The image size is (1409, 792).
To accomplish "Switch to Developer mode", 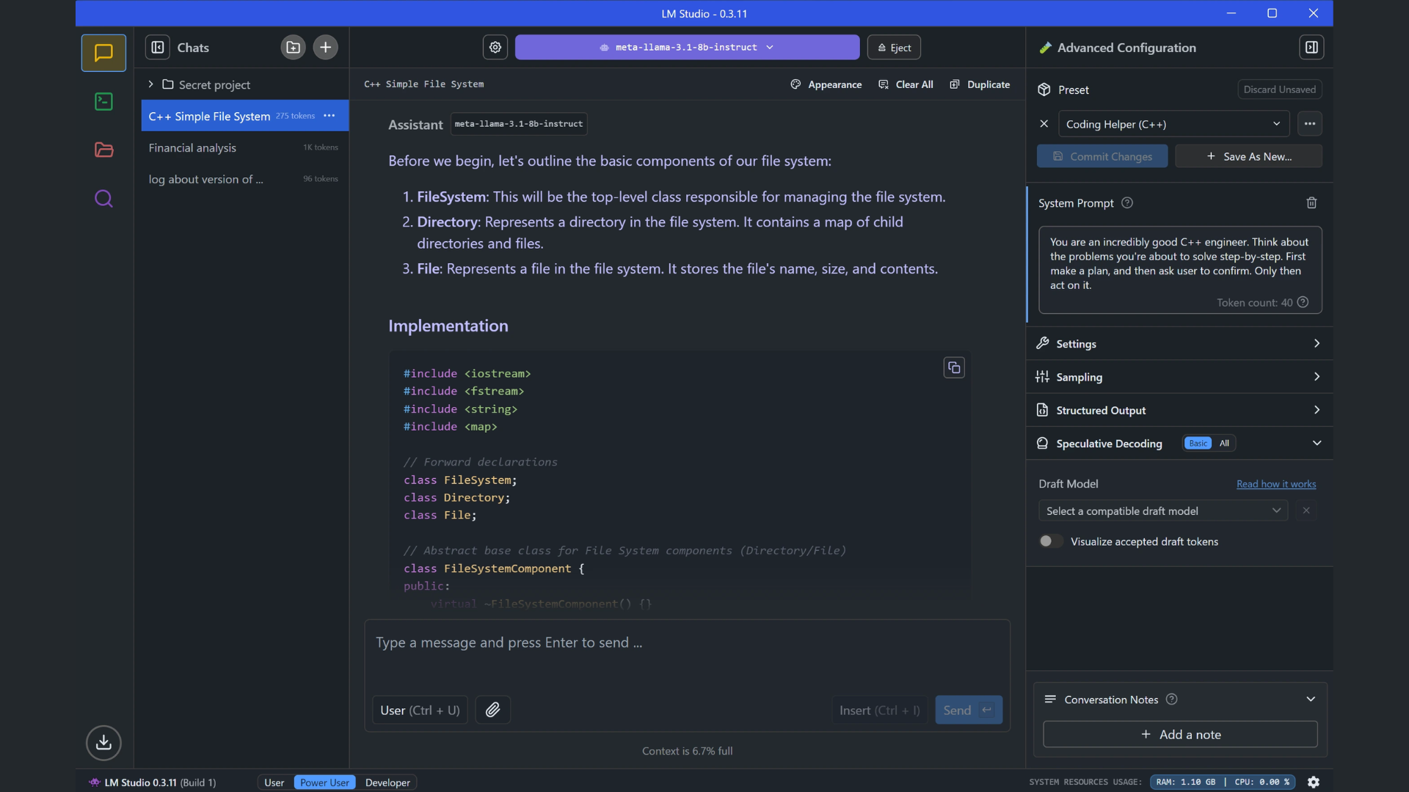I will coord(387,782).
